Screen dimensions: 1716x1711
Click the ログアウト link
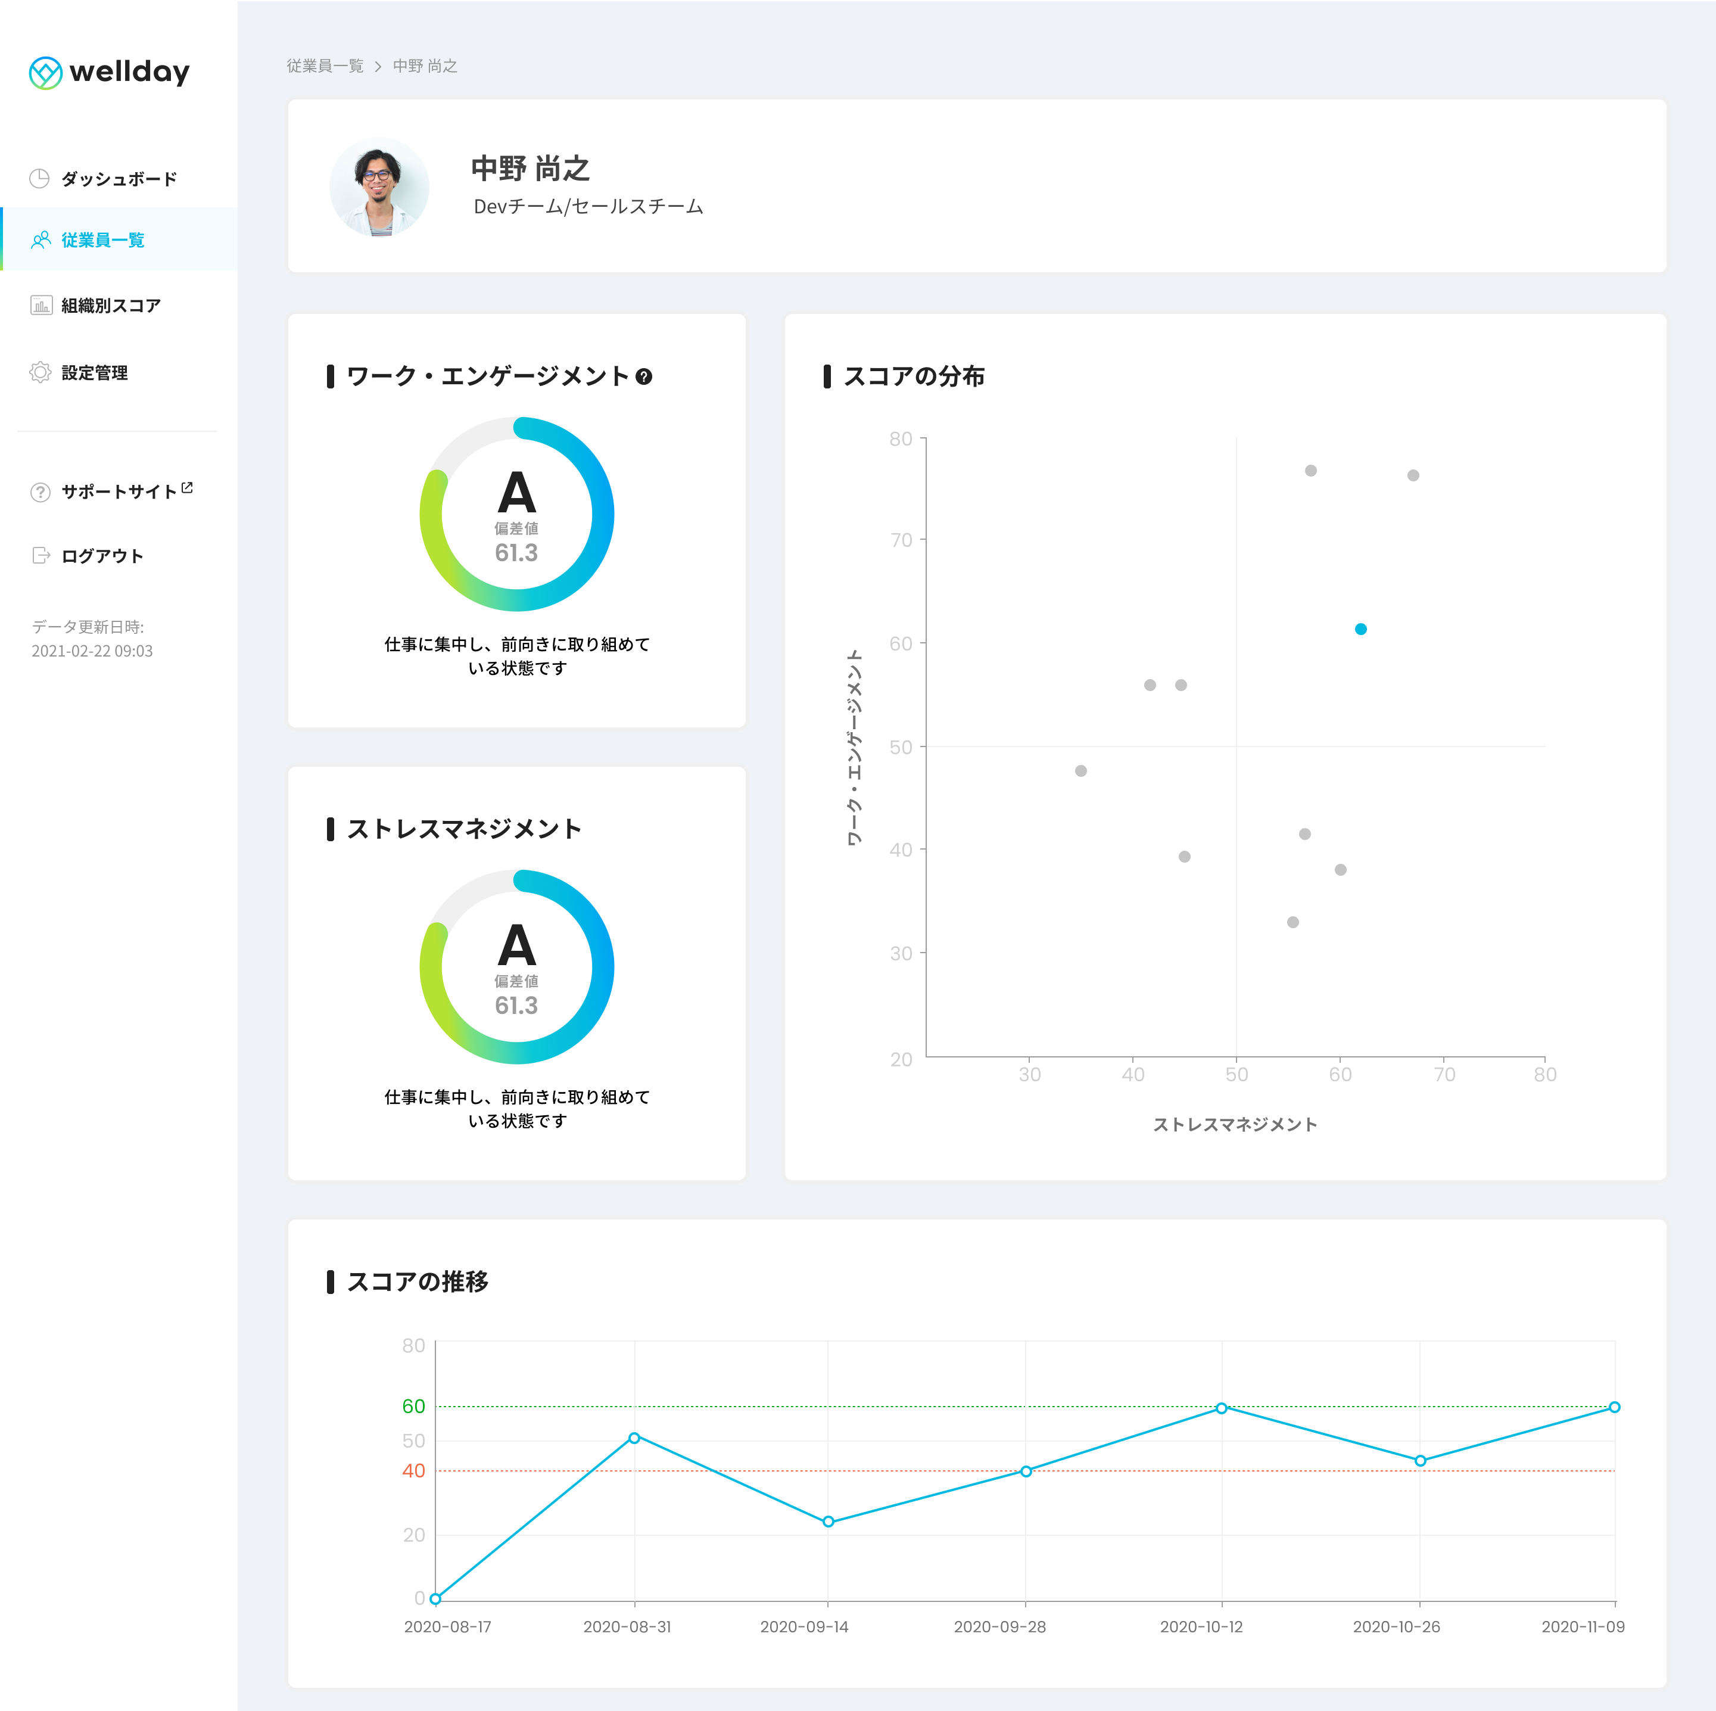(102, 556)
